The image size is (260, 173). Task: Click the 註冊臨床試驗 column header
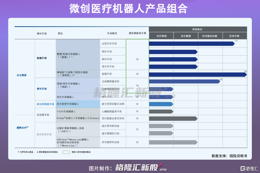click(x=210, y=36)
